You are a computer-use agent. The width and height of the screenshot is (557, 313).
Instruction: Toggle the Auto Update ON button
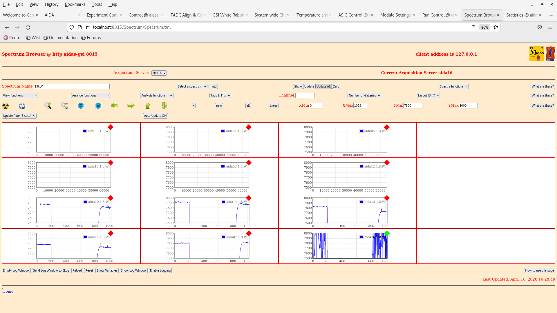(155, 116)
